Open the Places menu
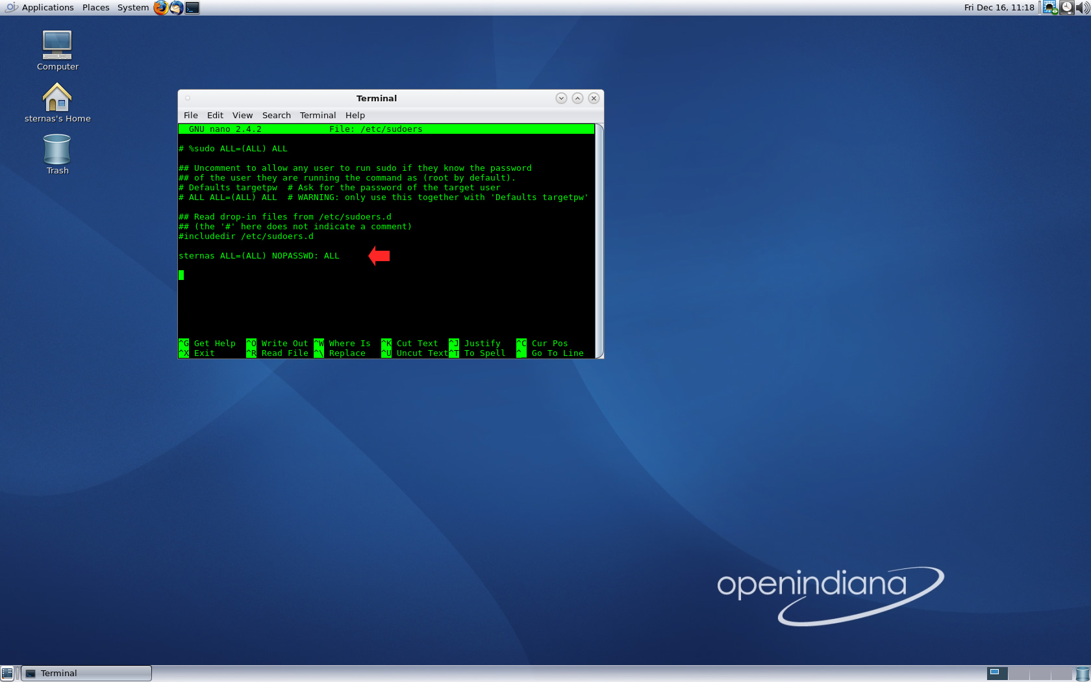 point(95,8)
